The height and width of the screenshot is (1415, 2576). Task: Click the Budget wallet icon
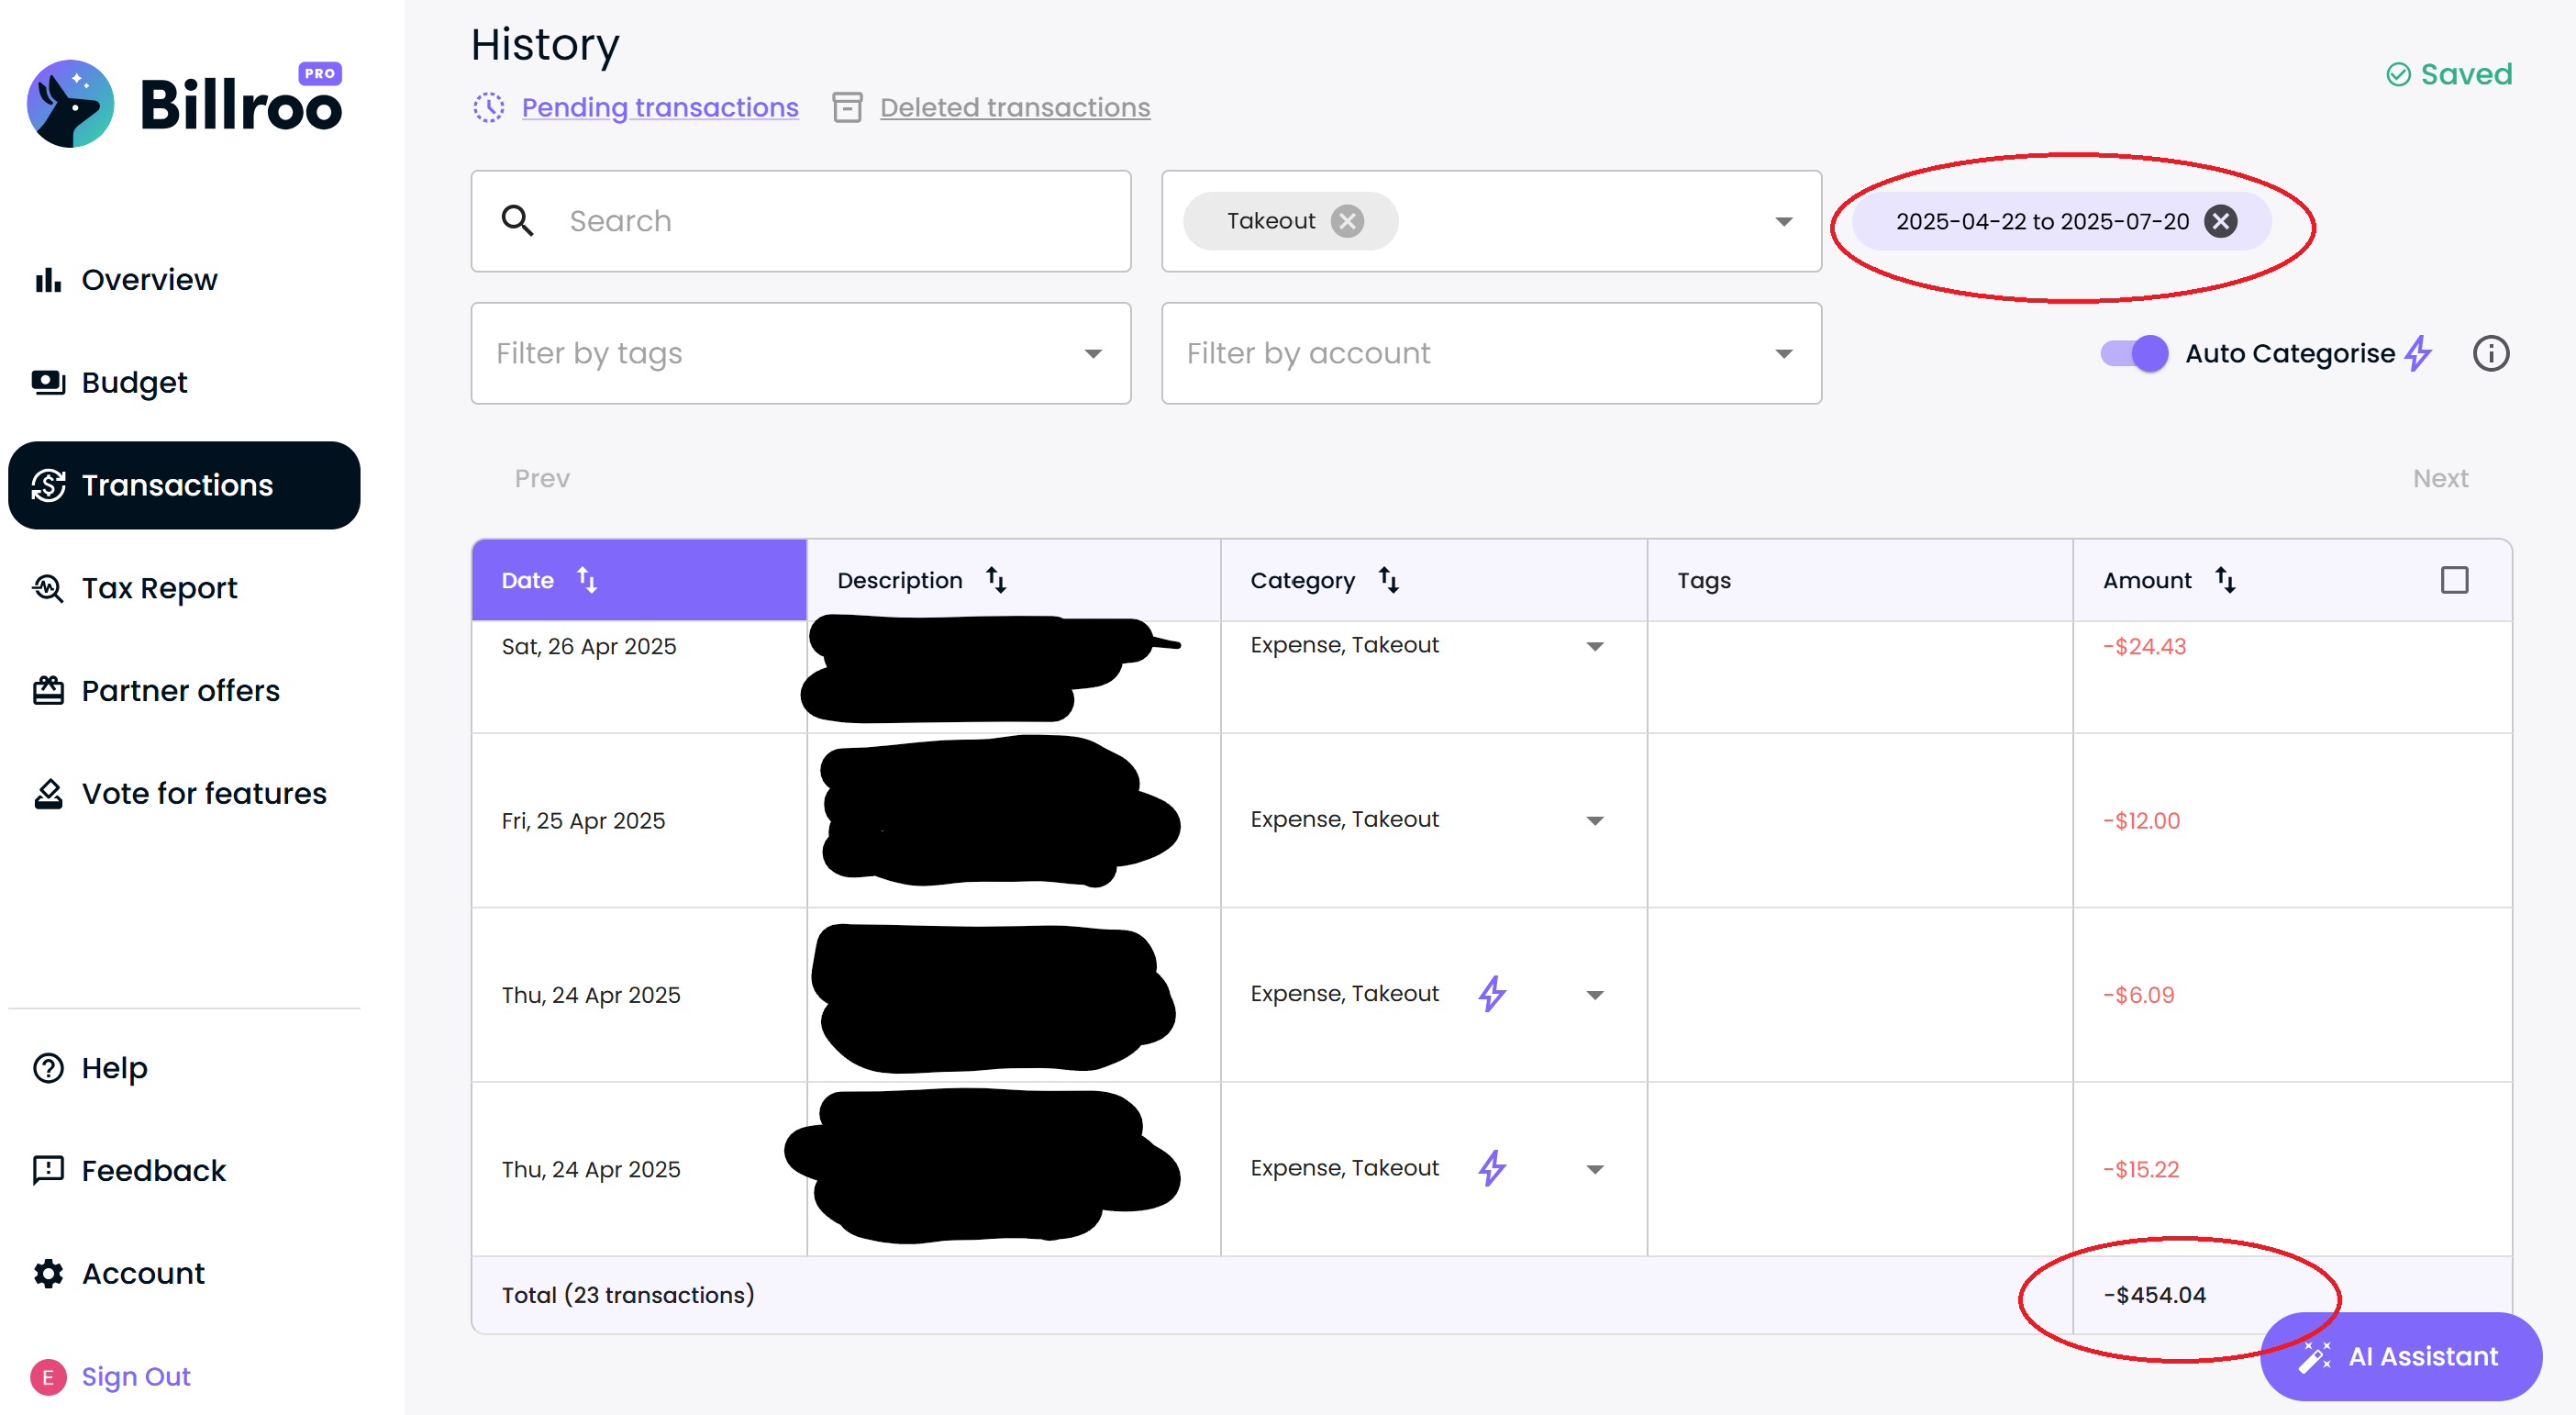[x=48, y=382]
